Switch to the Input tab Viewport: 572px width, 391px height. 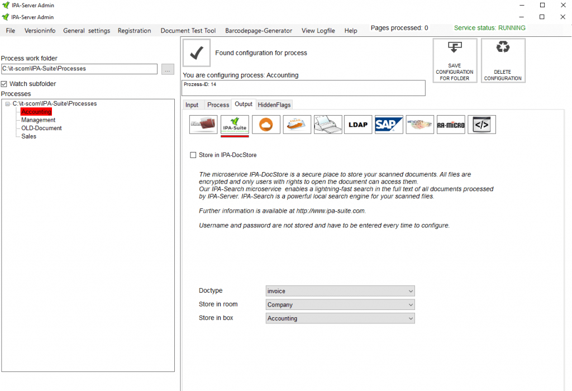192,105
